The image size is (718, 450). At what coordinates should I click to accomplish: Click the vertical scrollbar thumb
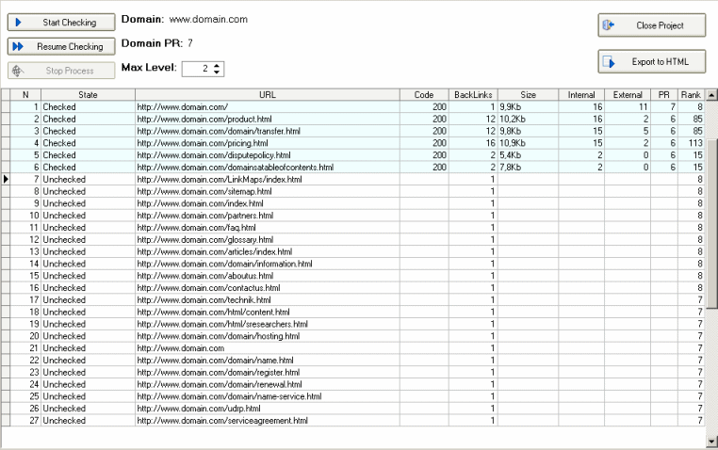pos(711,224)
